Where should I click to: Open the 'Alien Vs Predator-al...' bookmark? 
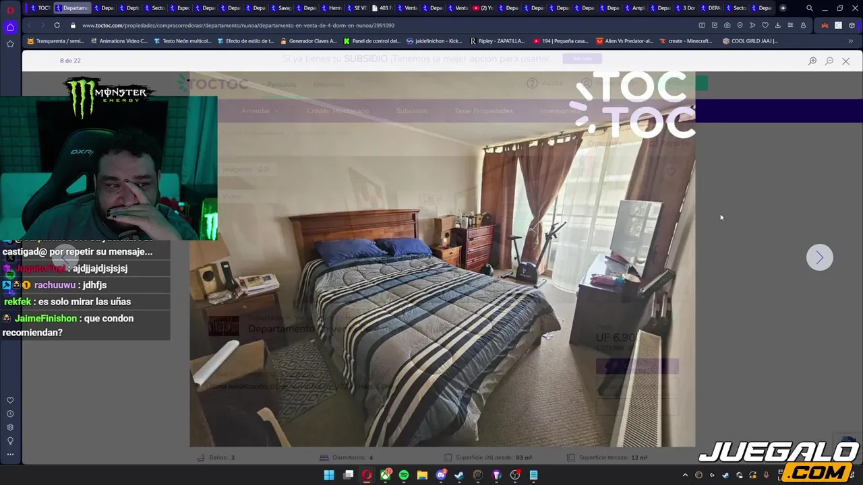pos(624,41)
